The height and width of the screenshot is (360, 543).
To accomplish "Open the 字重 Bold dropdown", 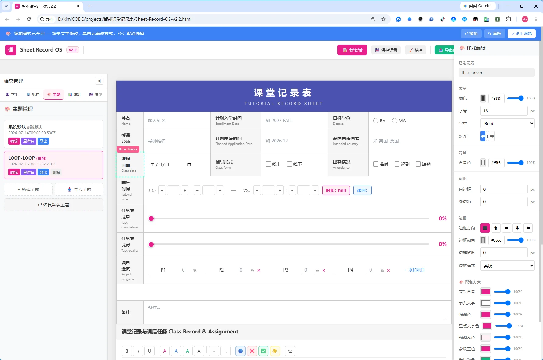I will click(508, 124).
